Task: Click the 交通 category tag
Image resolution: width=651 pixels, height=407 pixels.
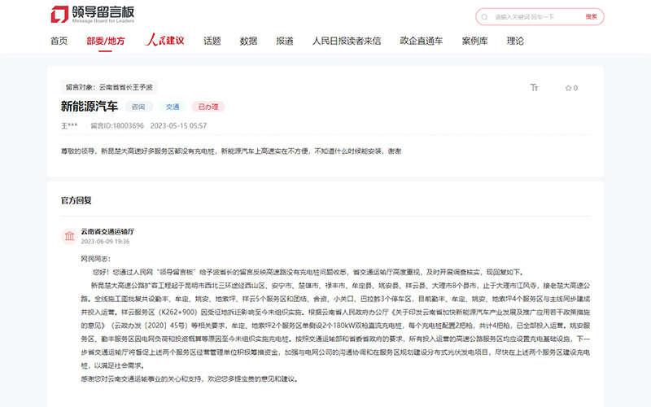Action: click(173, 107)
